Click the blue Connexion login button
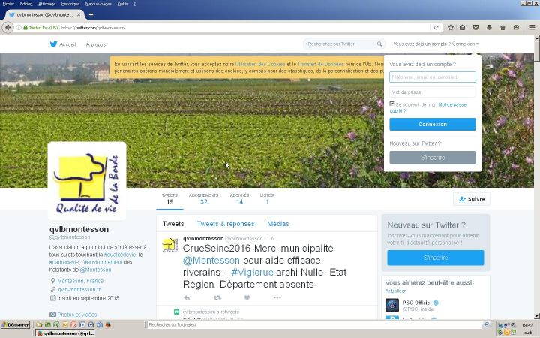The image size is (540, 338). pos(433,124)
